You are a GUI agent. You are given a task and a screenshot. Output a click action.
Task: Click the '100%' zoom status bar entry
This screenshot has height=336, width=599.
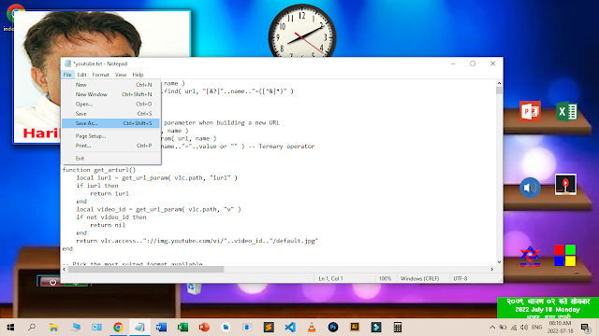click(x=385, y=278)
